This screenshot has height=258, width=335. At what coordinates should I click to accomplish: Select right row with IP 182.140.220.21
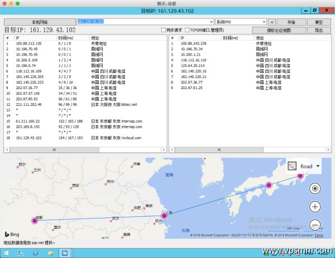click(x=250, y=77)
